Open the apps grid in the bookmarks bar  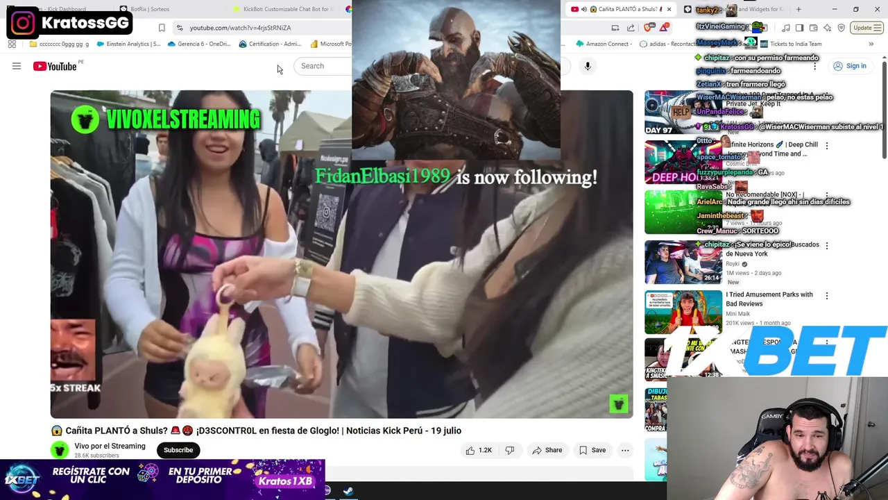tap(12, 44)
